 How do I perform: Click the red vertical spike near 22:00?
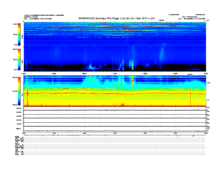(190, 96)
